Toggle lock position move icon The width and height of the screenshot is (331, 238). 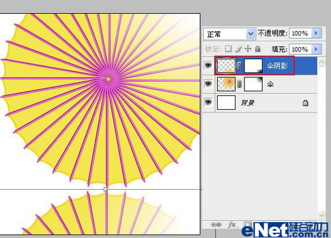click(248, 49)
